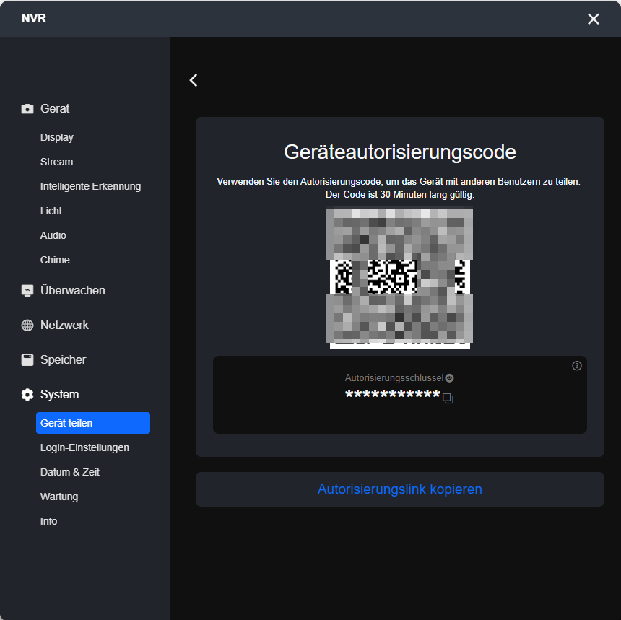Expand the Überwachen section
This screenshot has height=620, width=621.
point(73,291)
